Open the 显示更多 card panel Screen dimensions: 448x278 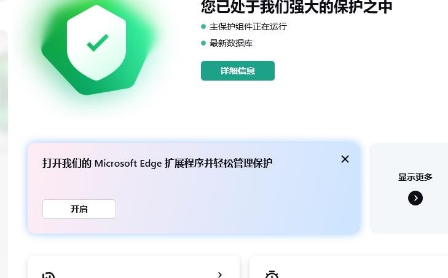409,188
